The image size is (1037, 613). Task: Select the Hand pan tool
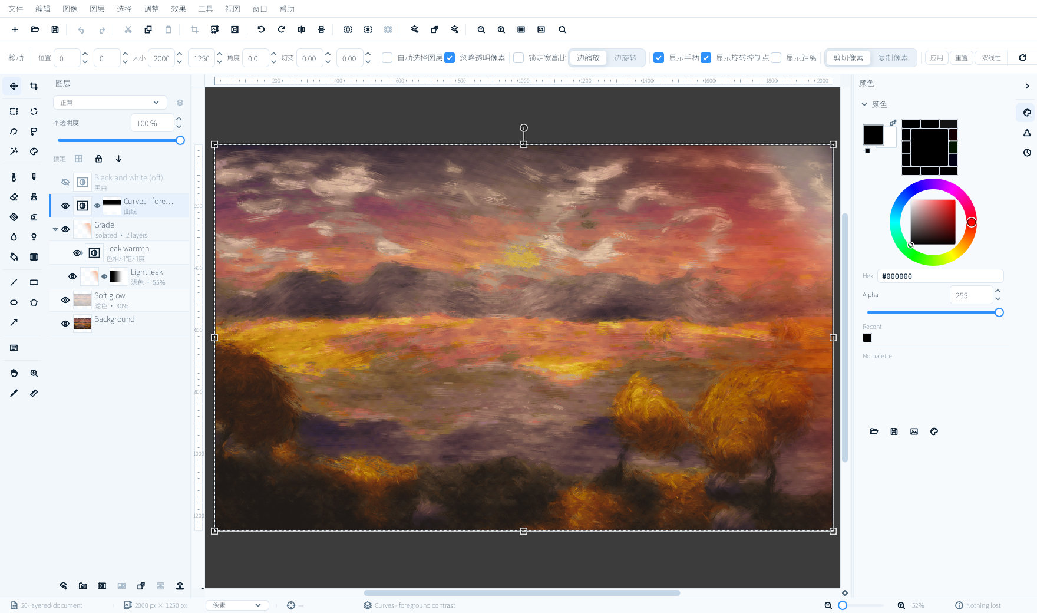14,373
